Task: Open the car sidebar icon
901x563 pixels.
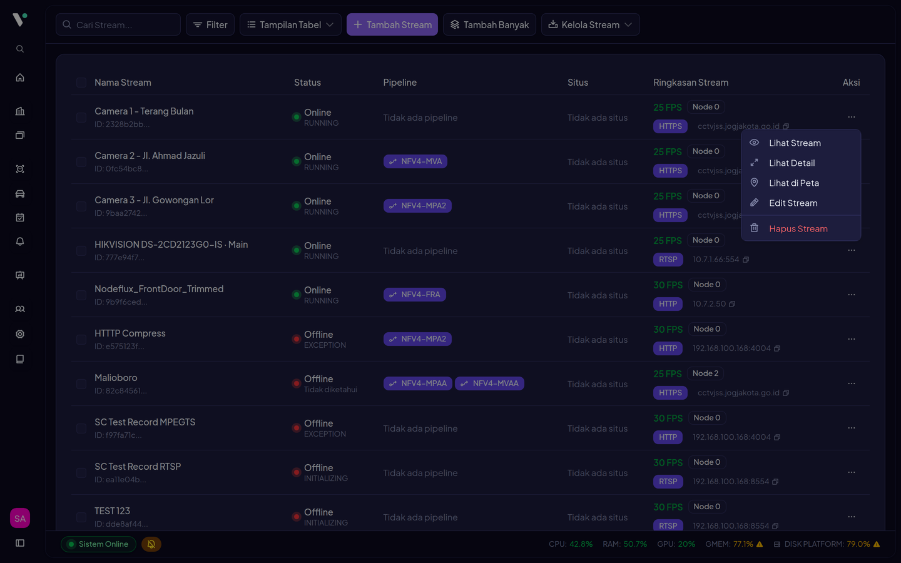Action: click(20, 194)
